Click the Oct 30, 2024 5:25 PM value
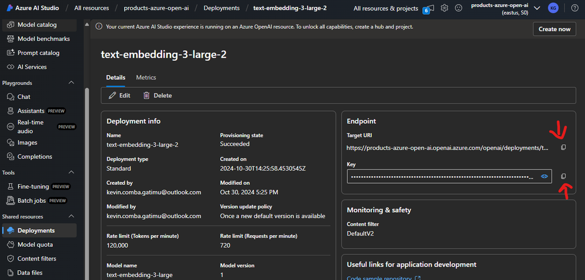This screenshot has height=280, width=585. pyautogui.click(x=249, y=192)
